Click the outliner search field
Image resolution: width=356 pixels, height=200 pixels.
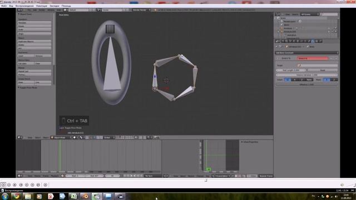click(329, 14)
